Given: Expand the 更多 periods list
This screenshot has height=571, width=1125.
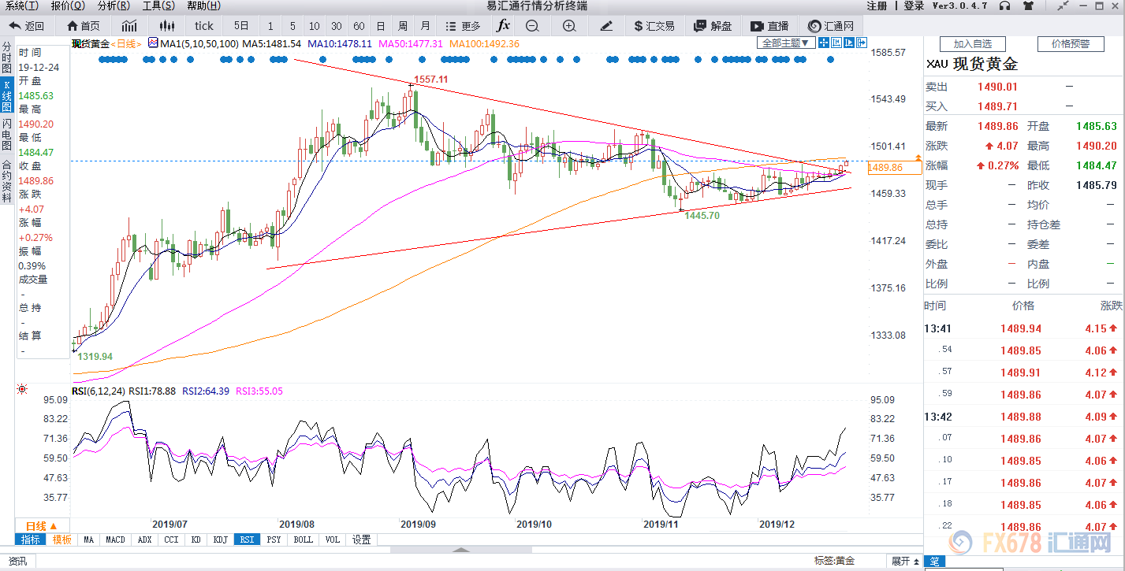Looking at the screenshot, I should point(463,26).
